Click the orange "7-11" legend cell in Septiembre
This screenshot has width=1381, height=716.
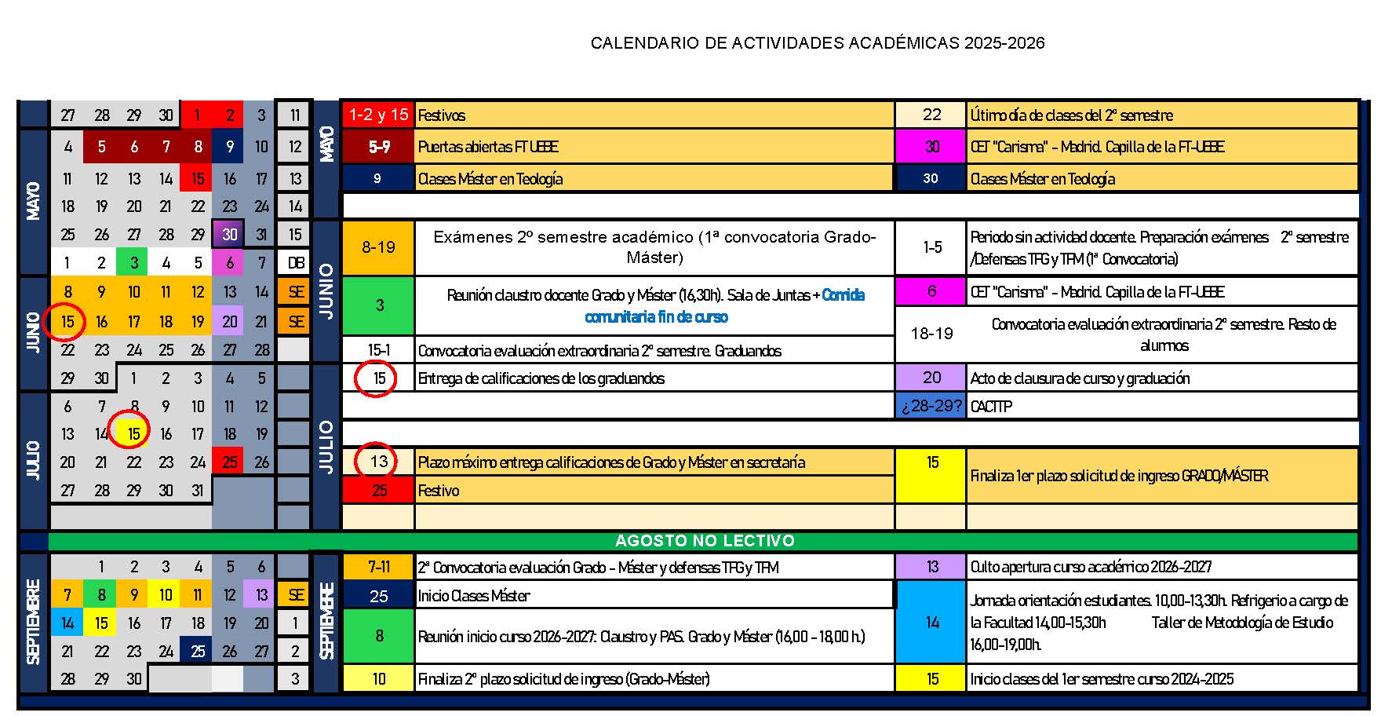(x=378, y=567)
